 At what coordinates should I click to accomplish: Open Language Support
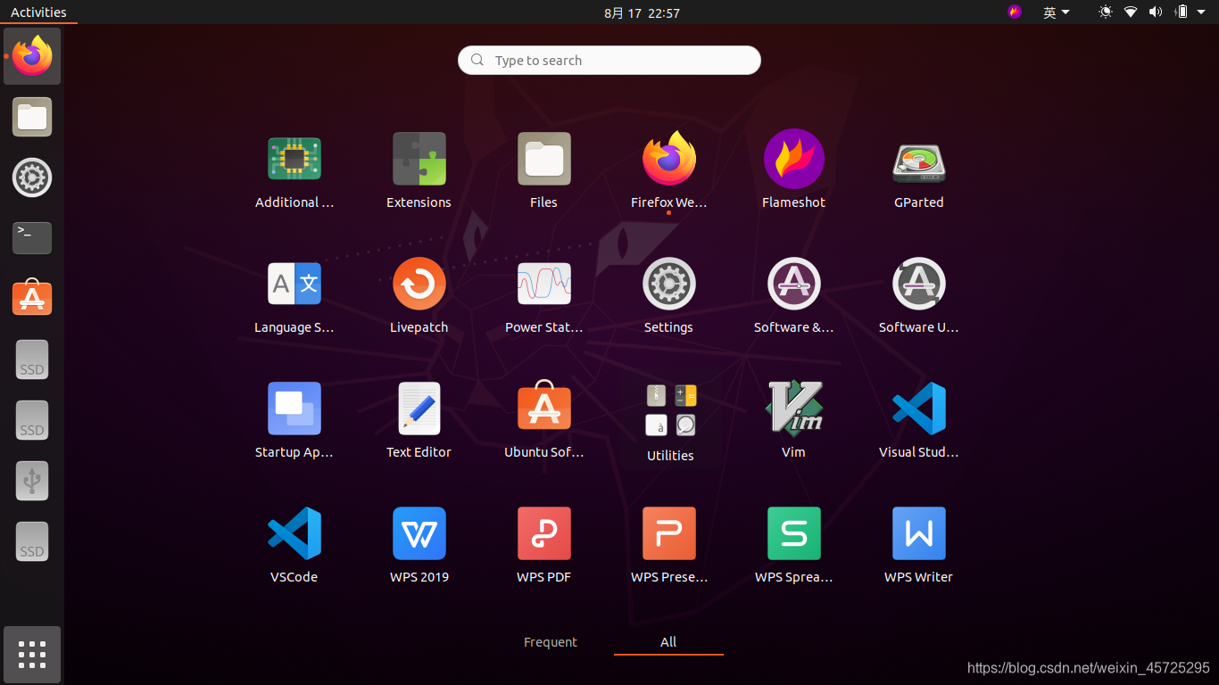(x=294, y=294)
